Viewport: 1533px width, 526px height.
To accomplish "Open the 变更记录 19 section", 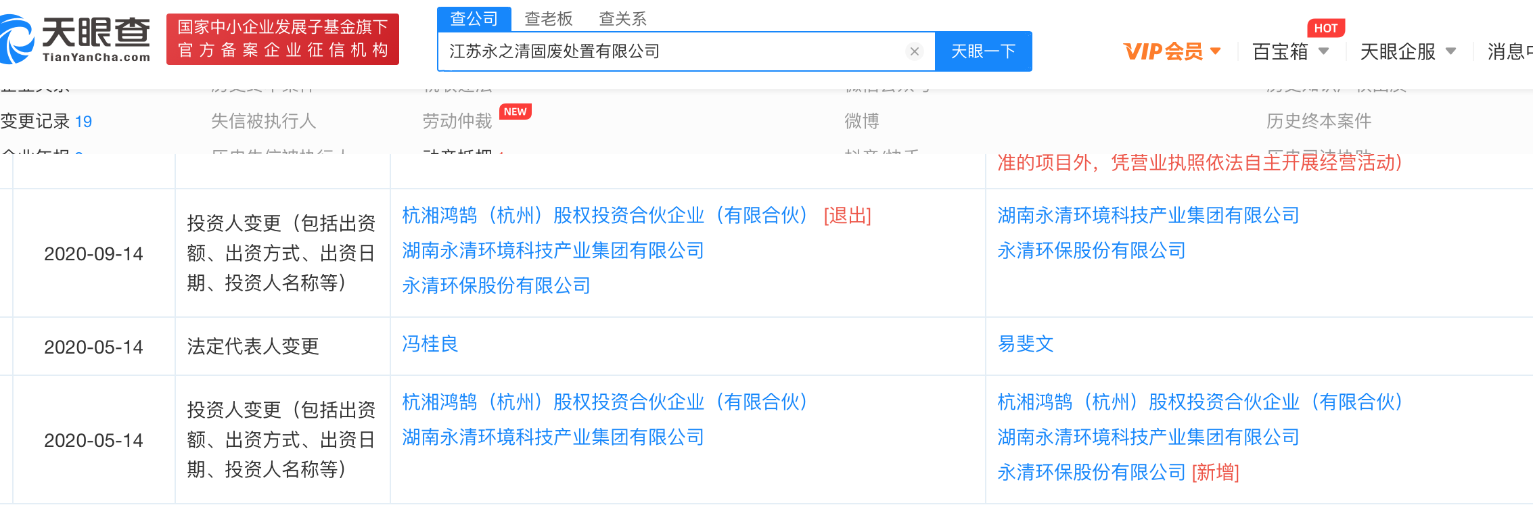I will (x=46, y=121).
